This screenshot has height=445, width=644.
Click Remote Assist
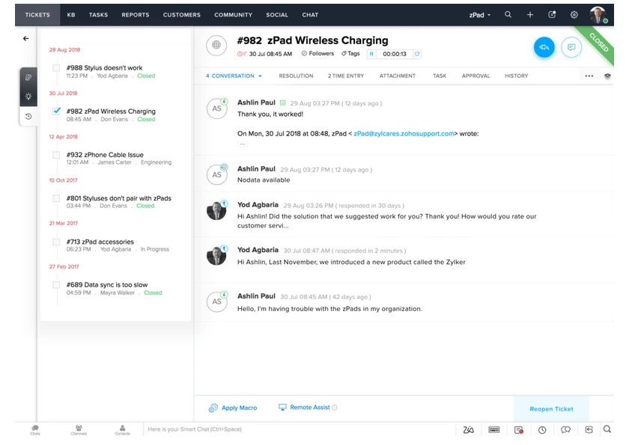pos(304,408)
